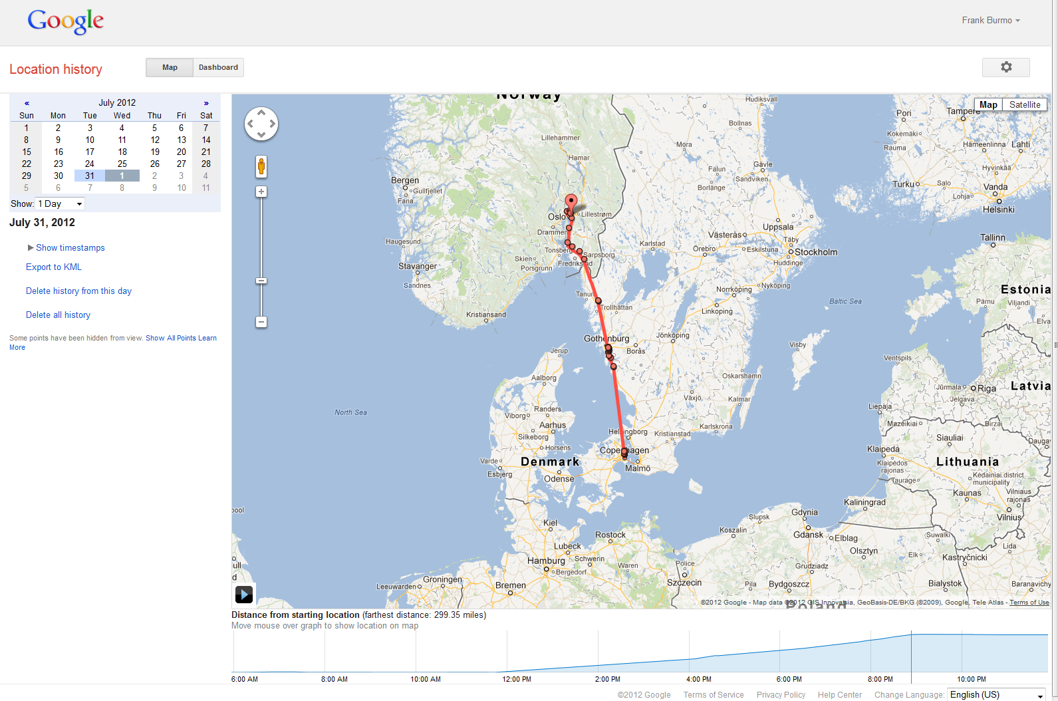Screen dimensions: 1058x701
Task: Click the map zoom in plus button
Action: click(x=261, y=192)
